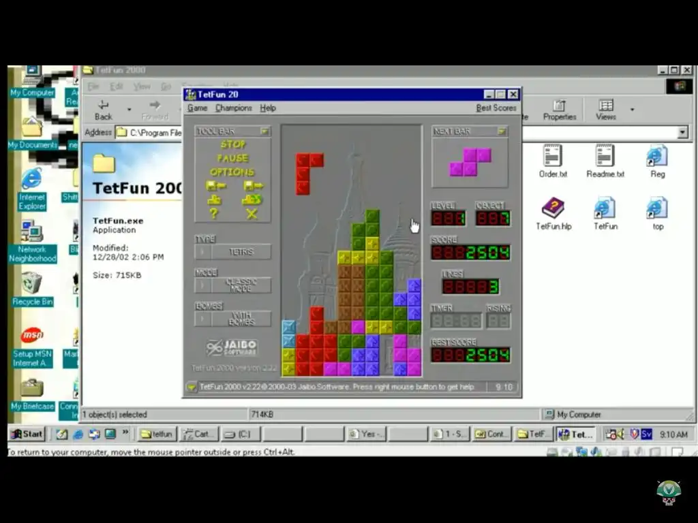Click the Internet Explorer desktop icon
This screenshot has height=523, width=698.
click(32, 189)
